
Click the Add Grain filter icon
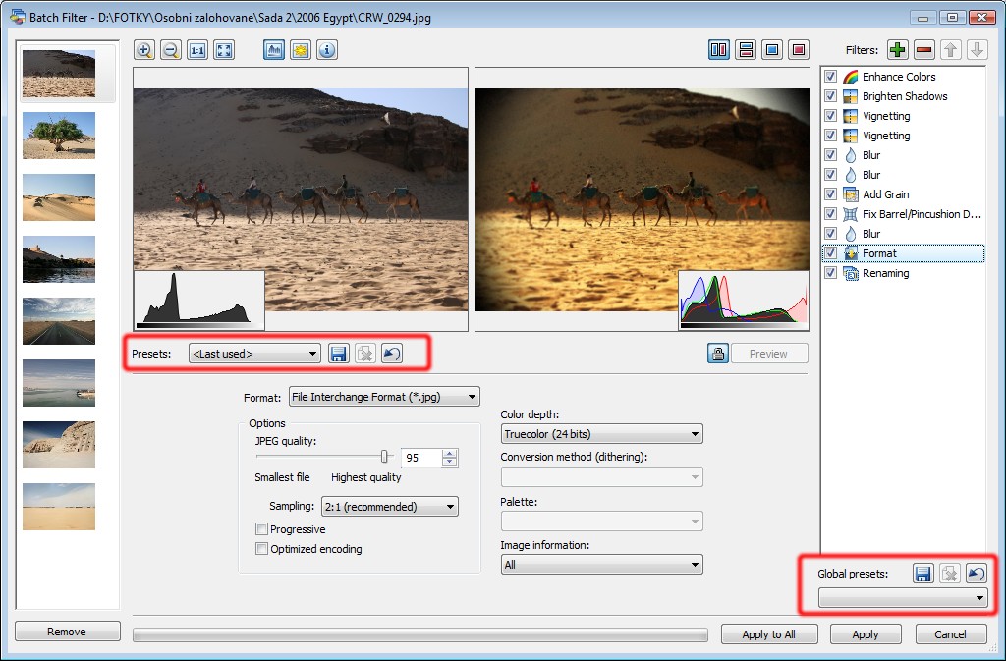tap(850, 194)
